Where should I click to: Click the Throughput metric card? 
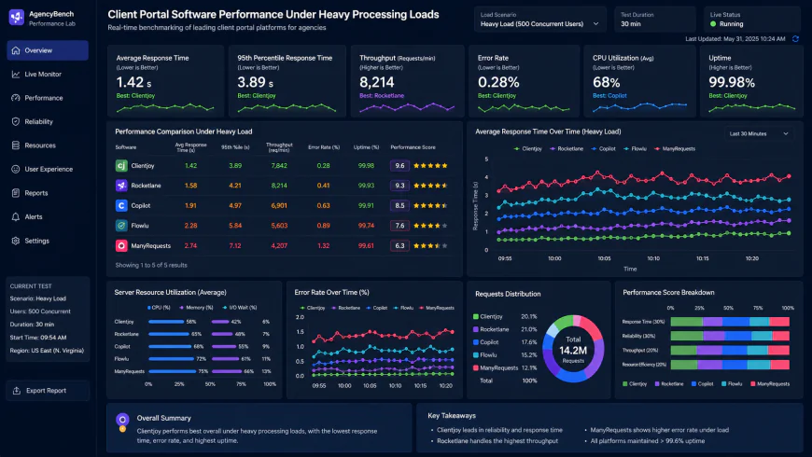pyautogui.click(x=407, y=81)
